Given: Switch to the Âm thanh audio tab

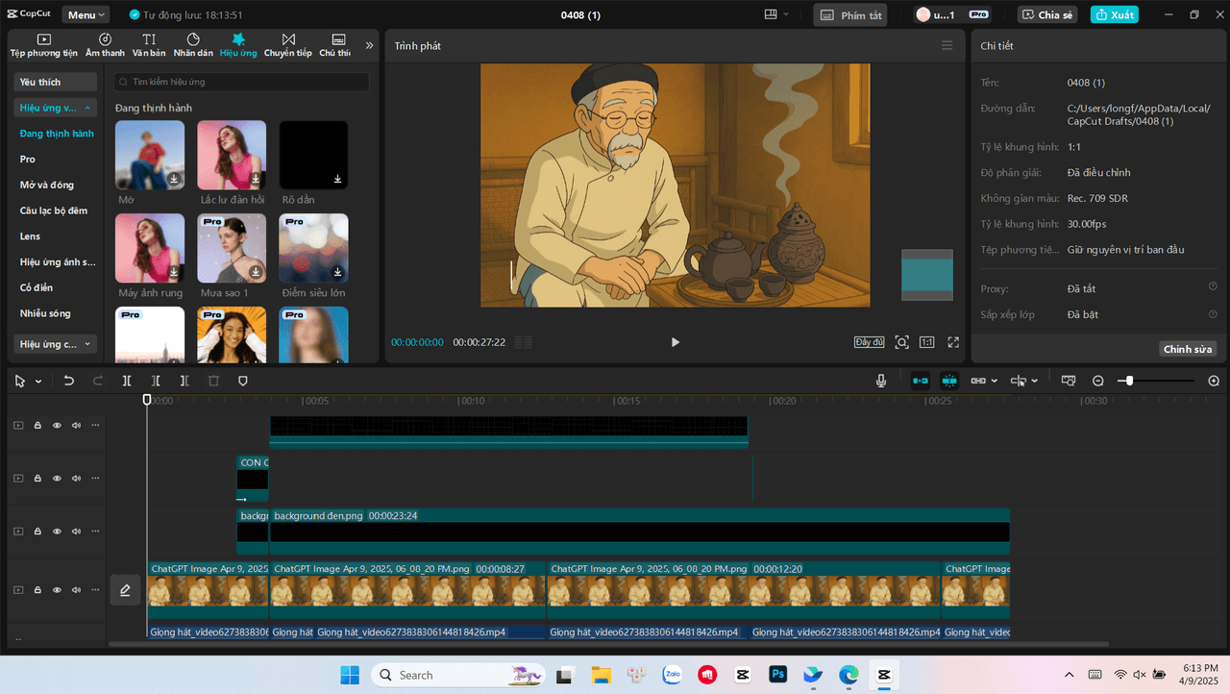Looking at the screenshot, I should click(x=105, y=45).
